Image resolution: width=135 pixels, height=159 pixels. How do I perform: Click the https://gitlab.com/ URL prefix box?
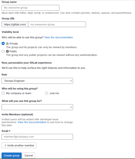click(15, 24)
